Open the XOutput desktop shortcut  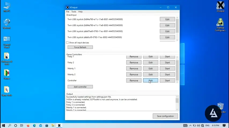[x=220, y=7]
